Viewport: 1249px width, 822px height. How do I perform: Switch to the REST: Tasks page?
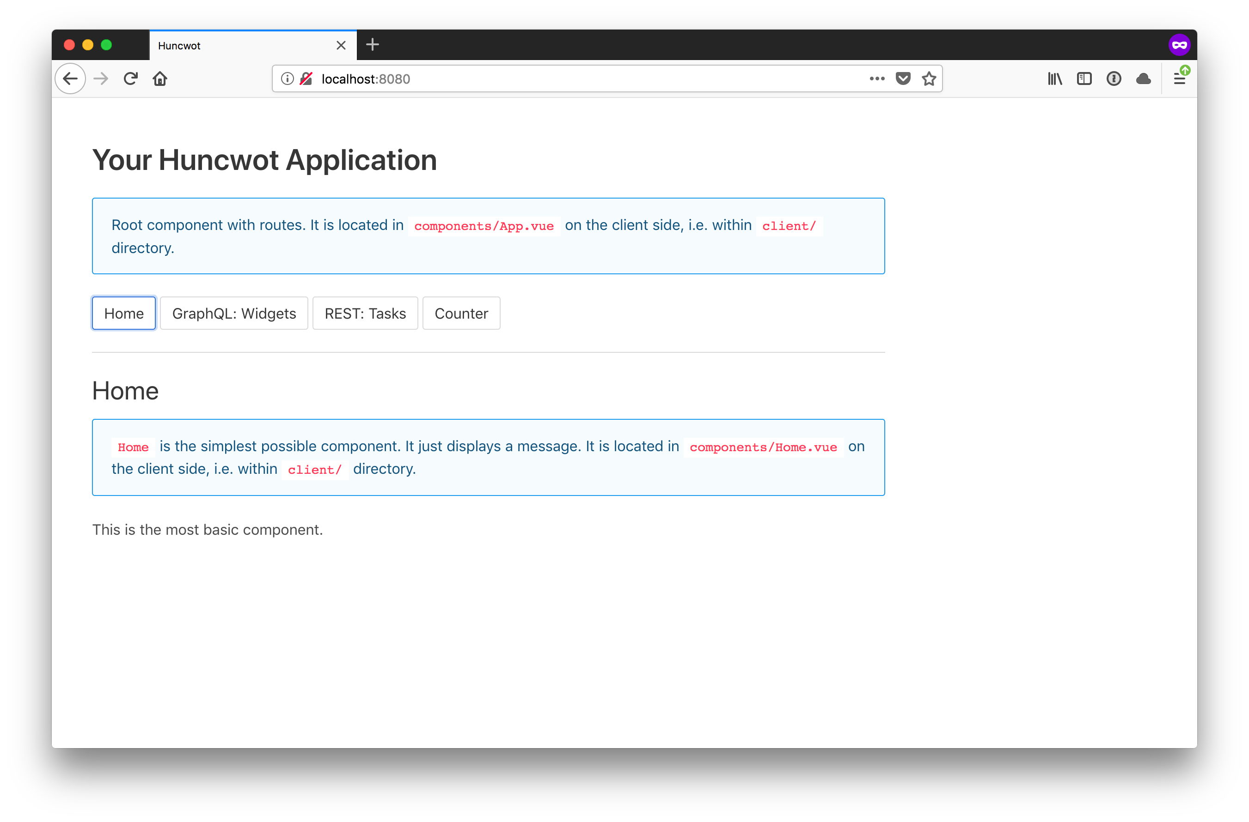click(365, 314)
